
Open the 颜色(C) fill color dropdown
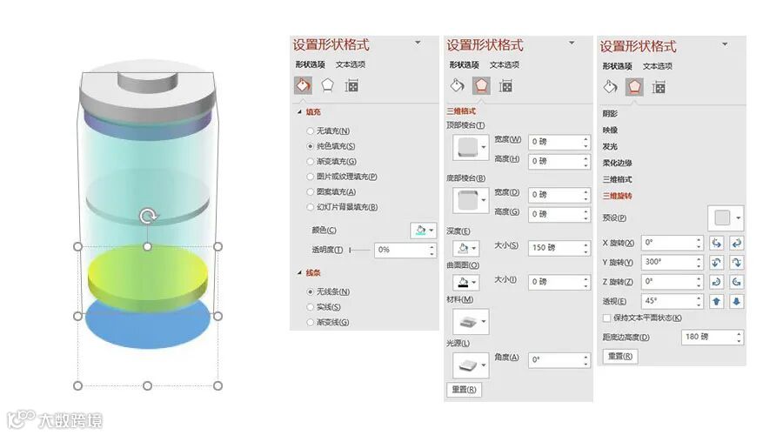coord(424,231)
